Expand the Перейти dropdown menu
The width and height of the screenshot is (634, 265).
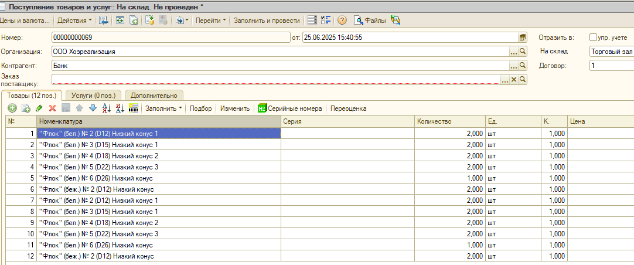pyautogui.click(x=211, y=21)
